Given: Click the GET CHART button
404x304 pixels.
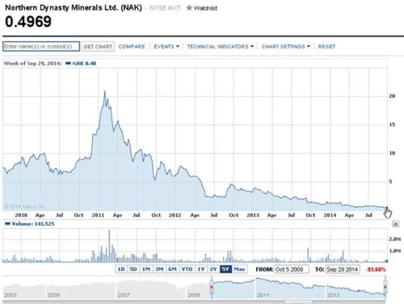Looking at the screenshot, I should [98, 47].
